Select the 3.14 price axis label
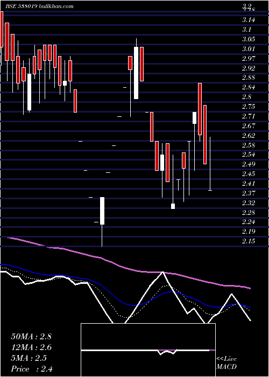Viewport: 269px width, 377px height. tap(249, 20)
